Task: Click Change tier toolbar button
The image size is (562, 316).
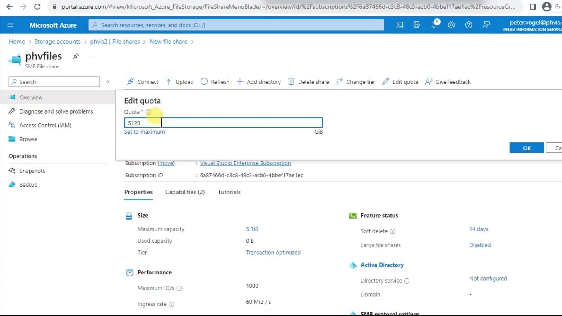Action: (x=356, y=82)
